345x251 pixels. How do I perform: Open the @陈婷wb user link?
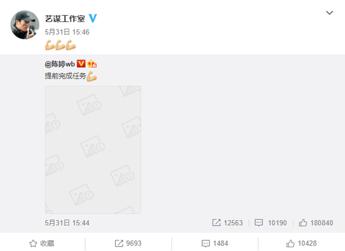coord(60,64)
